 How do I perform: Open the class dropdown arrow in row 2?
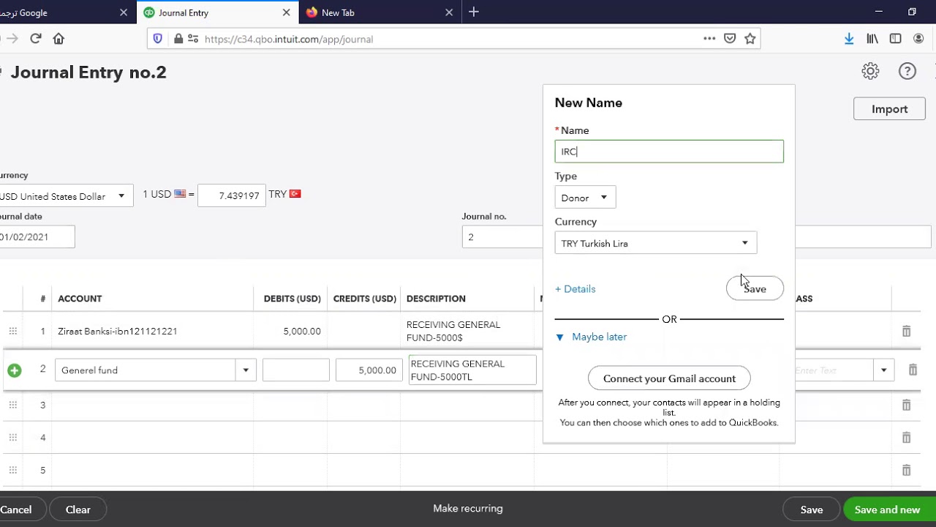tap(883, 370)
